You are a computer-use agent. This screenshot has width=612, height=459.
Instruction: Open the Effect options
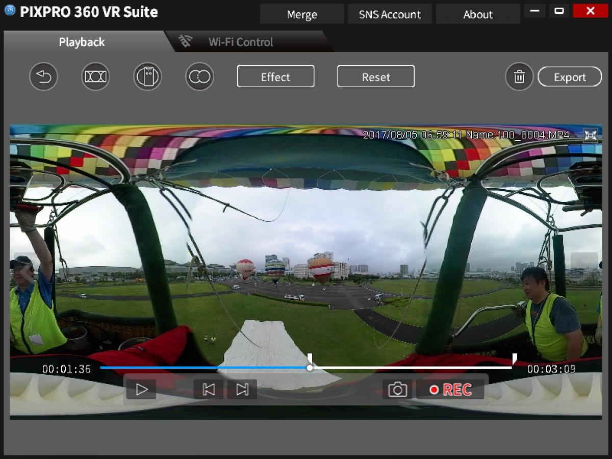point(276,76)
